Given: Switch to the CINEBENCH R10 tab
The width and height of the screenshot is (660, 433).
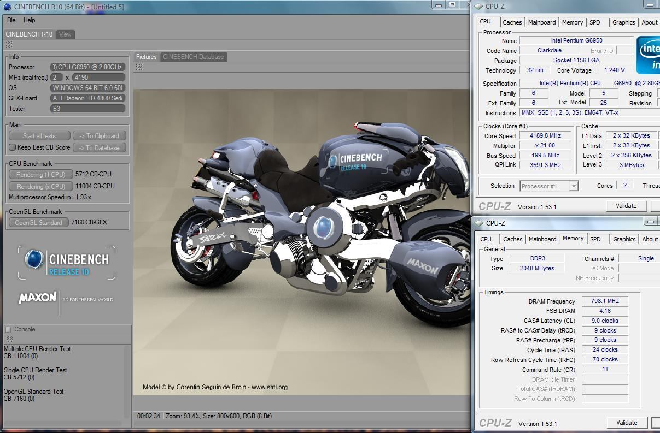Looking at the screenshot, I should coord(29,34).
